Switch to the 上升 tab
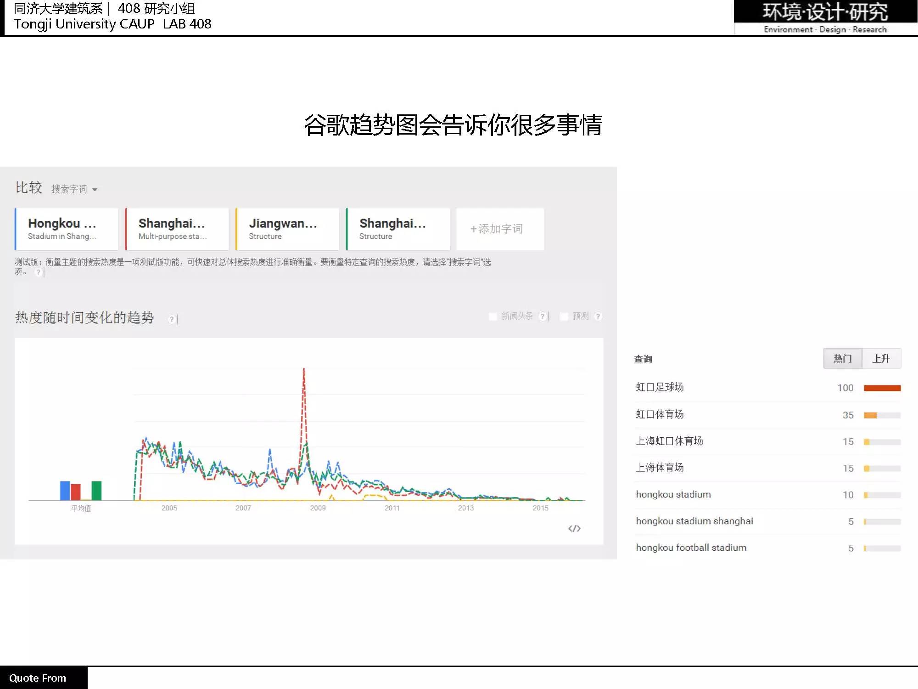 coord(881,358)
